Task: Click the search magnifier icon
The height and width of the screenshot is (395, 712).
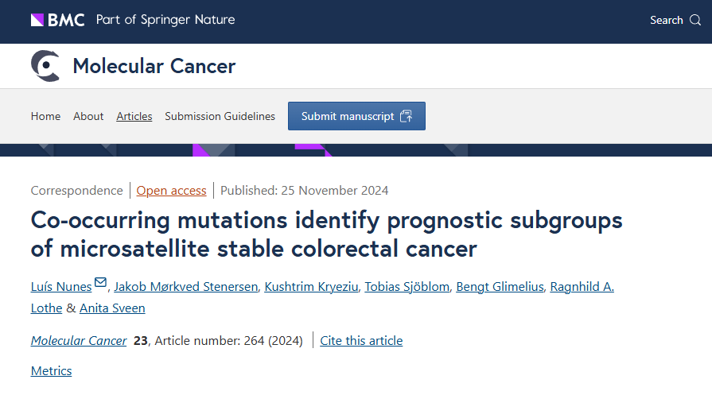Action: pos(695,20)
